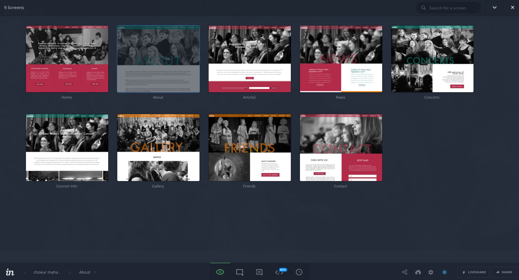Open sharing connections via the share-nodes icon
The width and height of the screenshot is (519, 280).
[404, 272]
